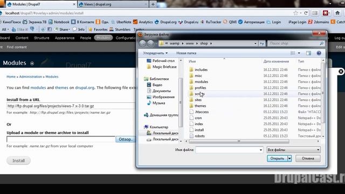Screen dimensions: 345x194
Task: Cancel dialog with Отмена button
Action: click(x=308, y=158)
